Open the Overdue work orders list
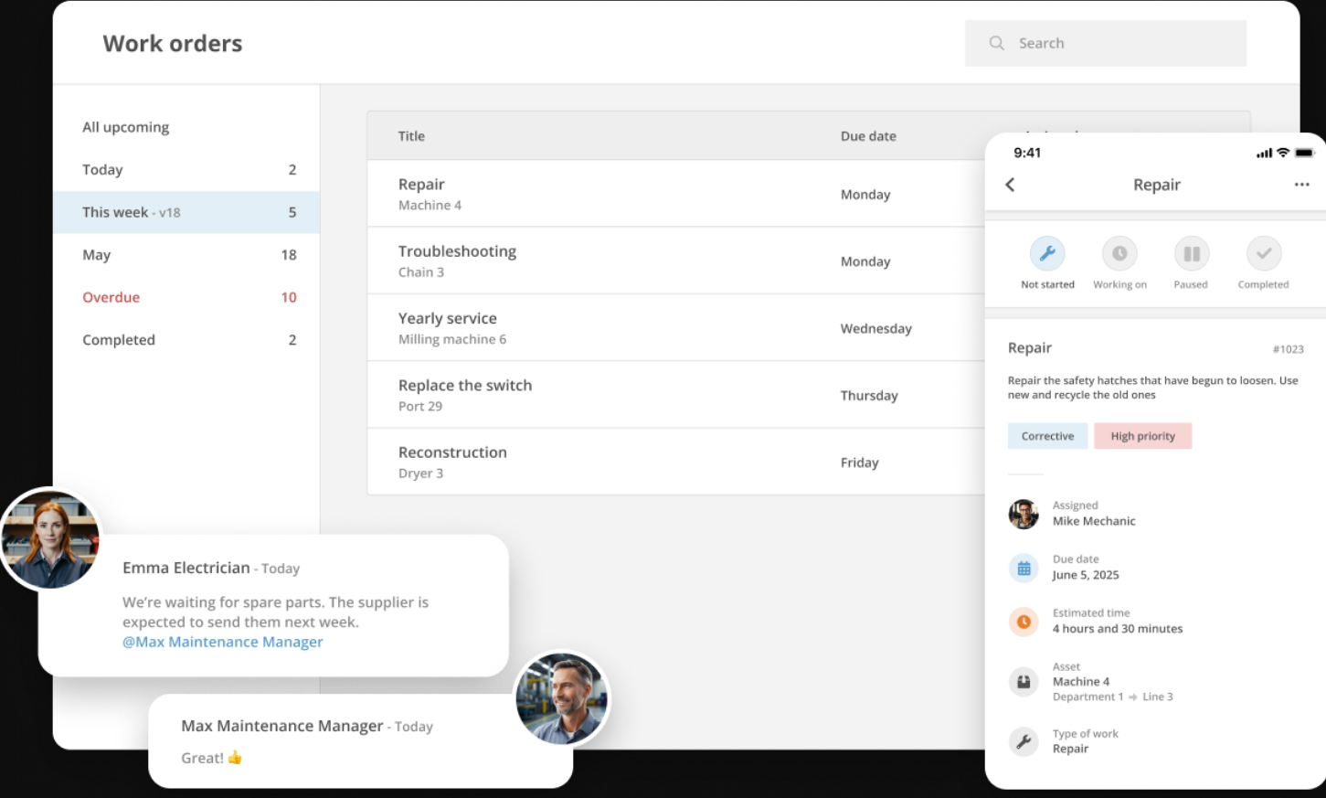 click(111, 297)
